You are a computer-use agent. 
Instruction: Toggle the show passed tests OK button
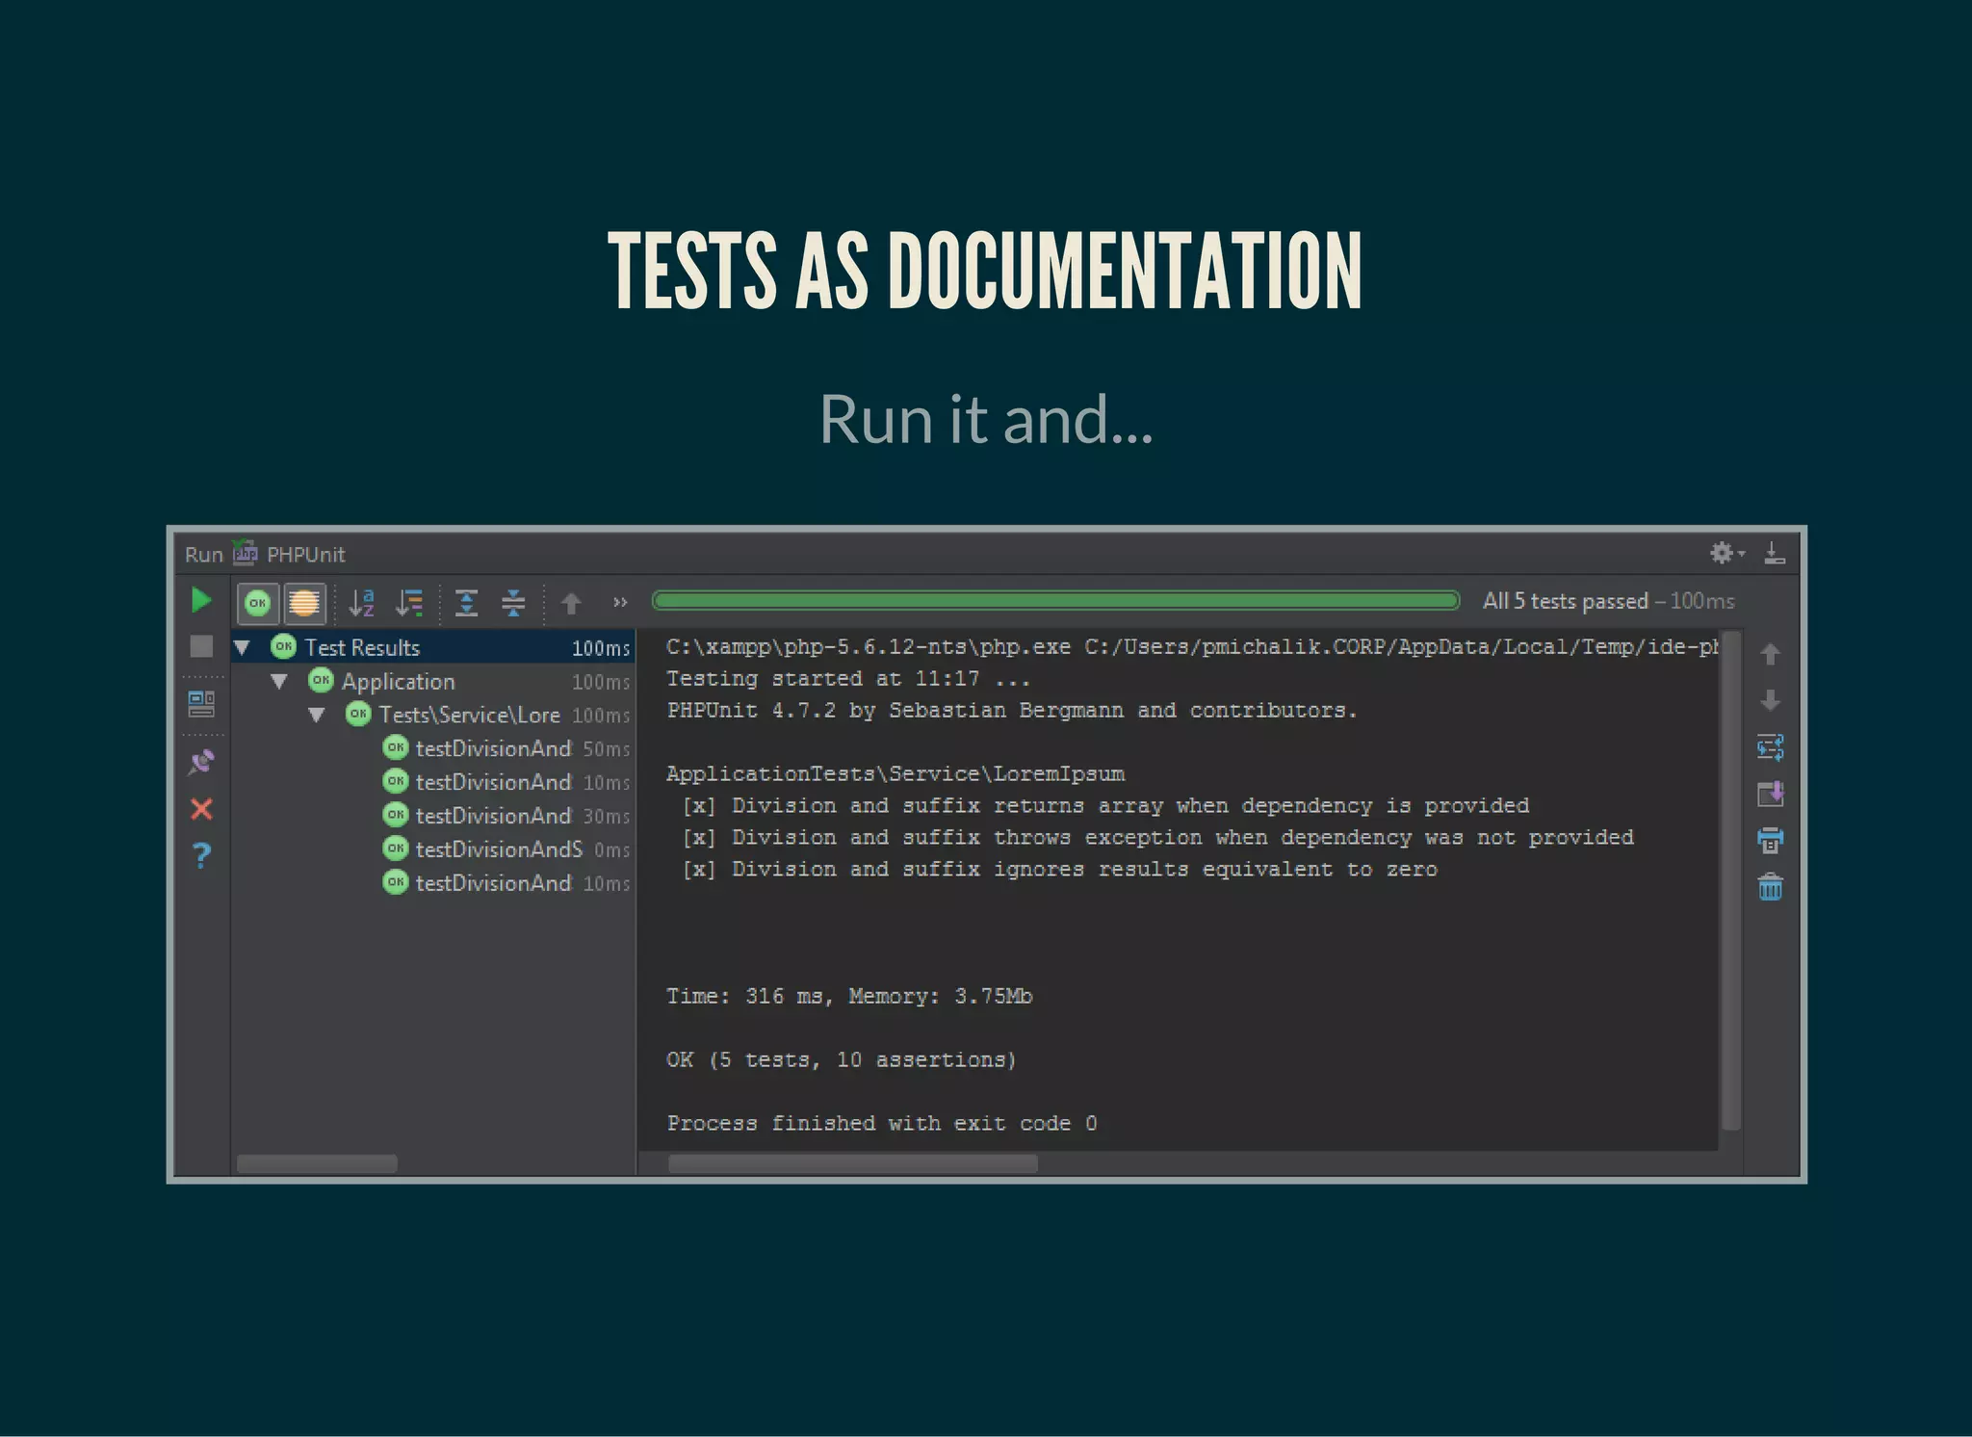point(258,603)
